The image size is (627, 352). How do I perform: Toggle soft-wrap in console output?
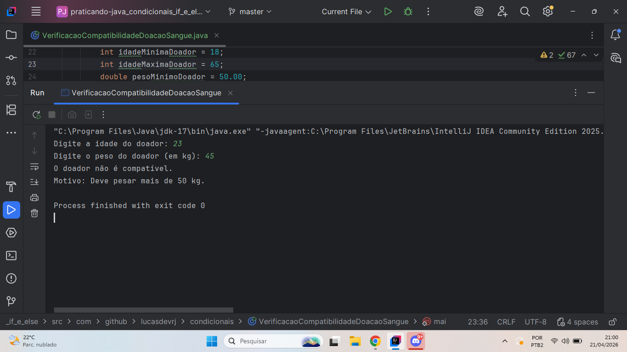(34, 166)
